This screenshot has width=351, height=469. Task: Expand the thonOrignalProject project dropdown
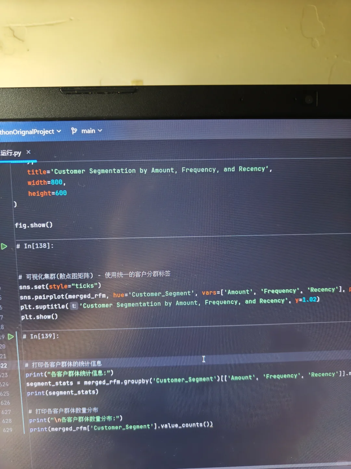[31, 132]
